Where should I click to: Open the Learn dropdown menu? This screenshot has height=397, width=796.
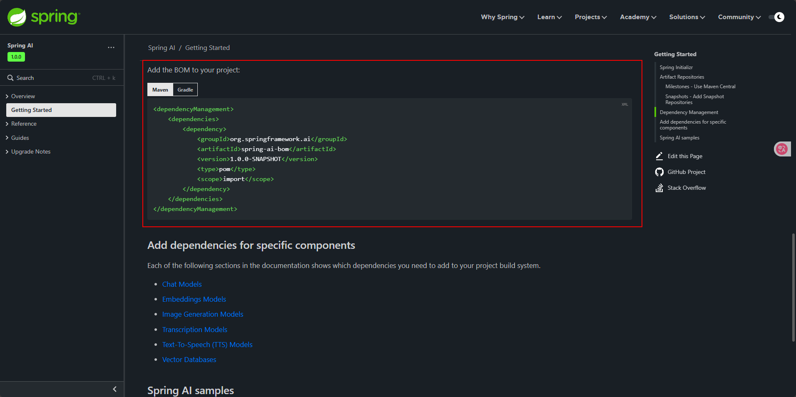click(550, 17)
